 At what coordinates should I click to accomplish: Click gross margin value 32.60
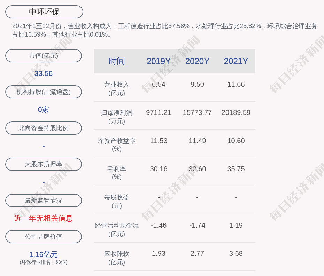[197, 169]
